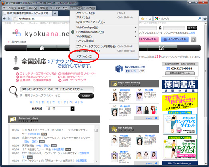Viewport: 209px width, 167px height.
Task: Open the URL bar history dropdown arrow
Action: pyautogui.click(x=147, y=19)
